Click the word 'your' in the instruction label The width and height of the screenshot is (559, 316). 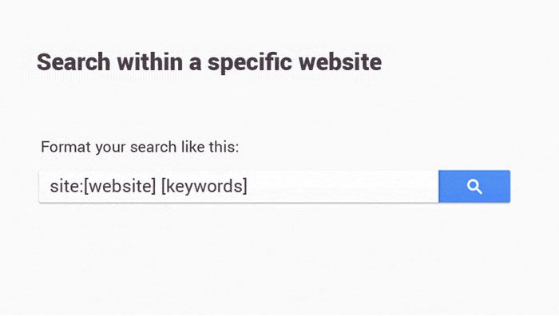(x=110, y=148)
